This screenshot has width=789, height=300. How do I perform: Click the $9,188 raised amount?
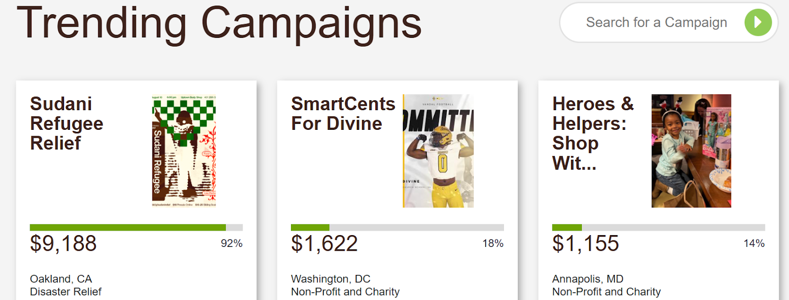click(63, 243)
